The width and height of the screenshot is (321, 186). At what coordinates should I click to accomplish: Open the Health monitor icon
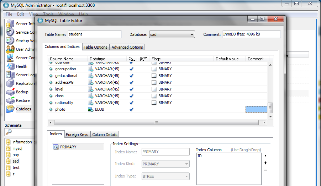pos(10,66)
